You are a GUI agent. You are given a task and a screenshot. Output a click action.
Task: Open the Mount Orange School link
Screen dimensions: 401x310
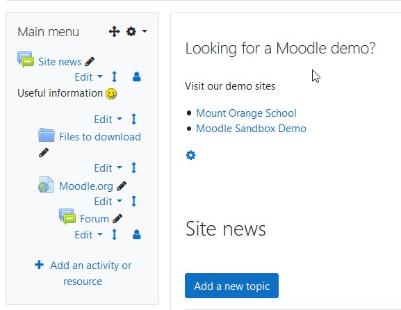click(246, 113)
